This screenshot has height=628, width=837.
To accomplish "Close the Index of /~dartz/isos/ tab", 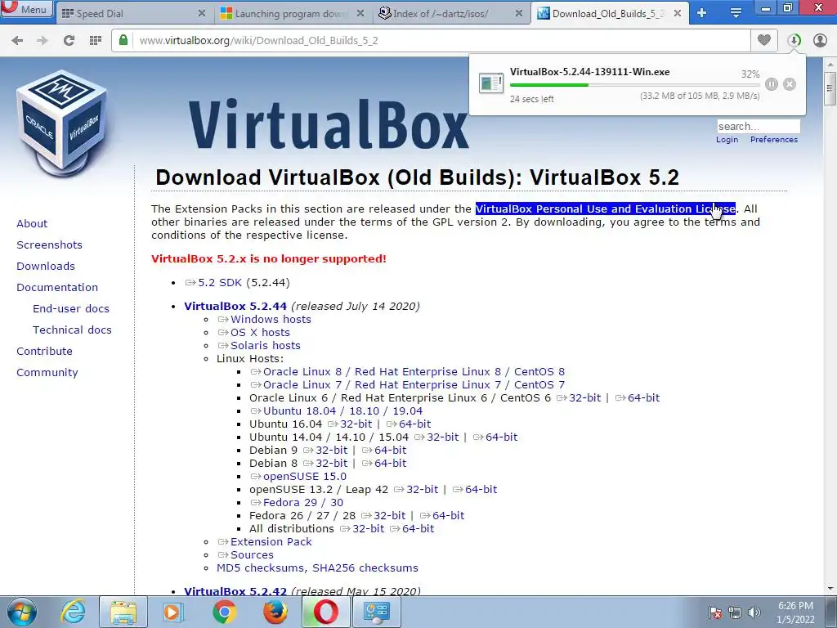I will pyautogui.click(x=518, y=13).
